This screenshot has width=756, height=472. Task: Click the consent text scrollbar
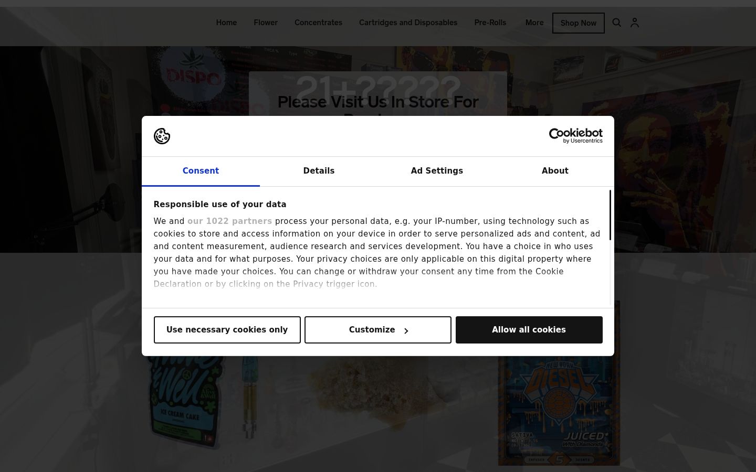click(610, 215)
